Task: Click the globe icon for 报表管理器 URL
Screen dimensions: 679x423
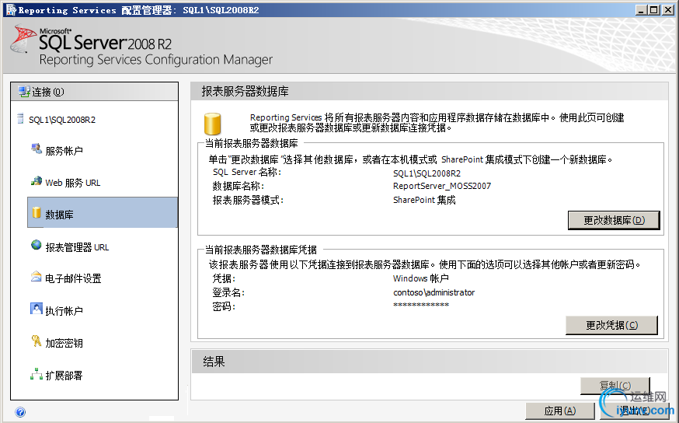Action: pyautogui.click(x=37, y=245)
